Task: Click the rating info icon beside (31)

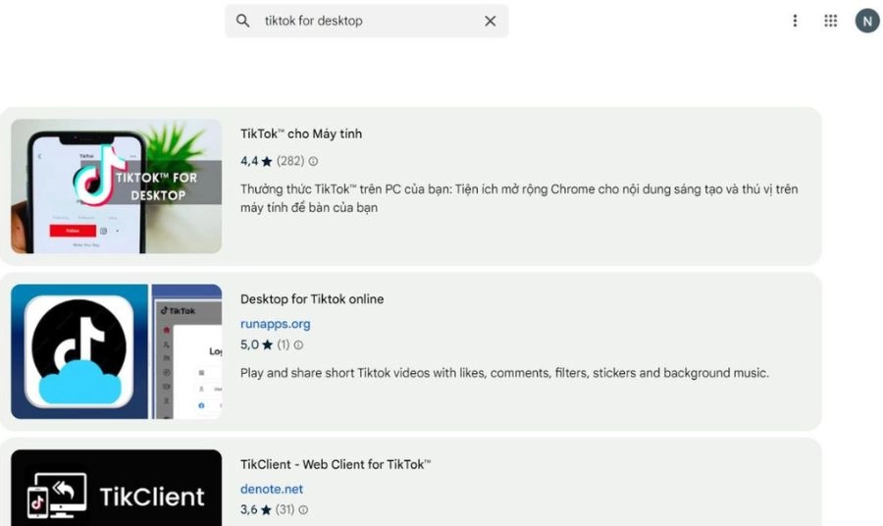Action: click(x=303, y=509)
